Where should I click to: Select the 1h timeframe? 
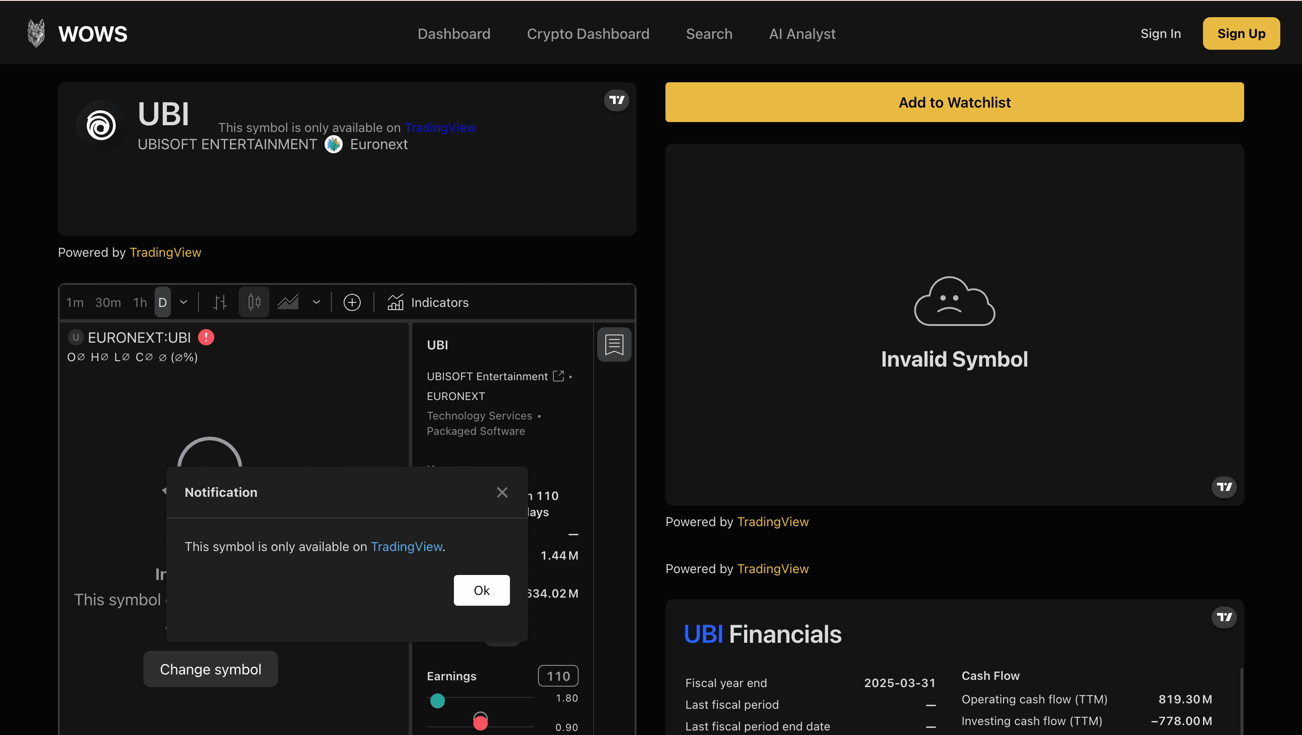[x=140, y=302]
